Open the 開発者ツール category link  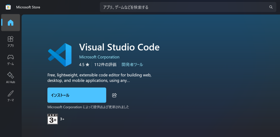[132, 65]
